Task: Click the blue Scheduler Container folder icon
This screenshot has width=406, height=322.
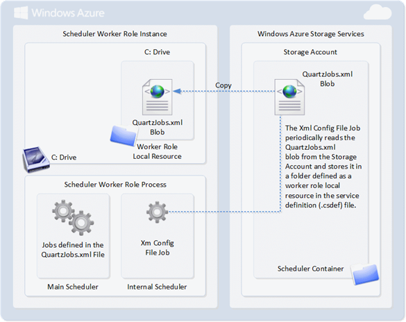Action: pos(365,274)
